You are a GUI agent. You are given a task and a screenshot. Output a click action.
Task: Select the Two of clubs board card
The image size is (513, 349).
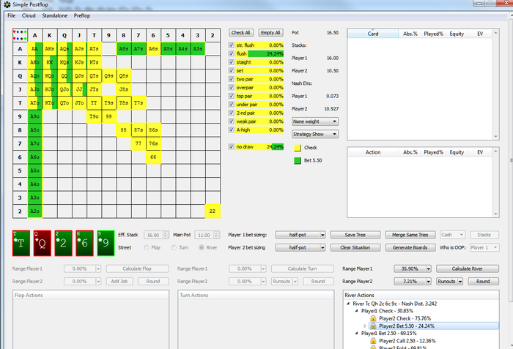[64, 243]
